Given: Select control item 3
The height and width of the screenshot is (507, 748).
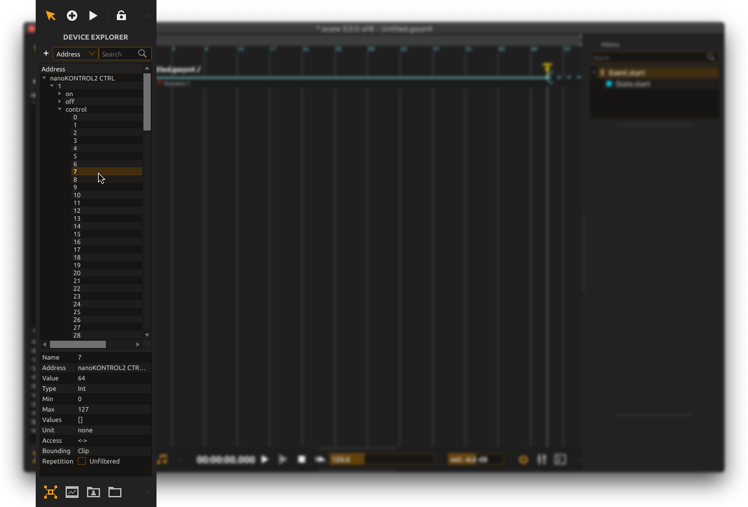Looking at the screenshot, I should 107,141.
